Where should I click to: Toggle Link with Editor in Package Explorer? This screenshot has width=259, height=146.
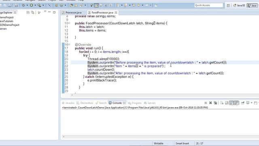(x=33, y=13)
